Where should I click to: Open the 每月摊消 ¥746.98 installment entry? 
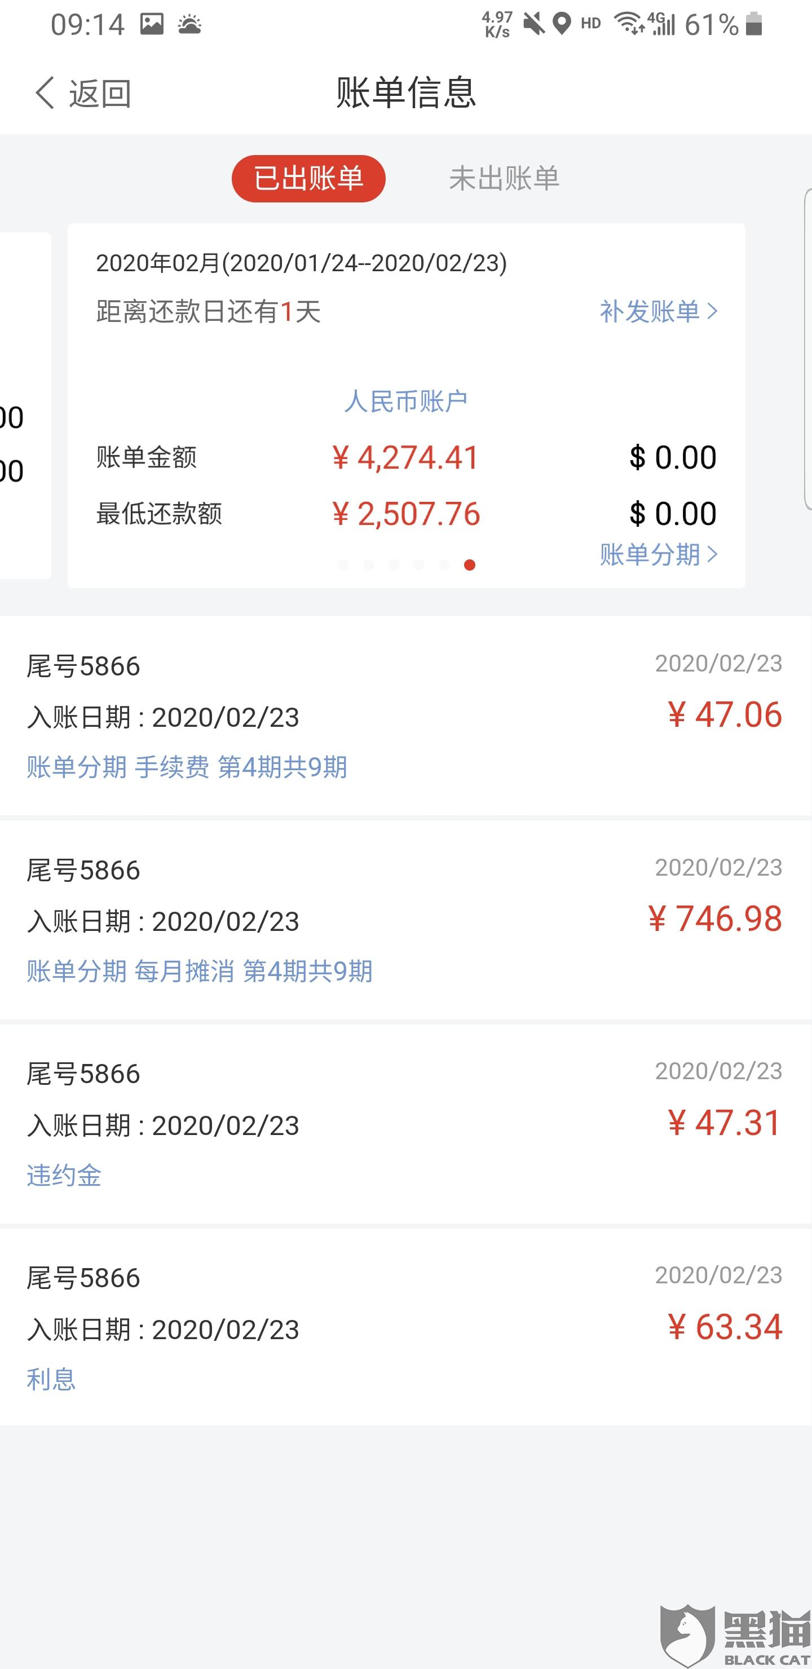405,920
